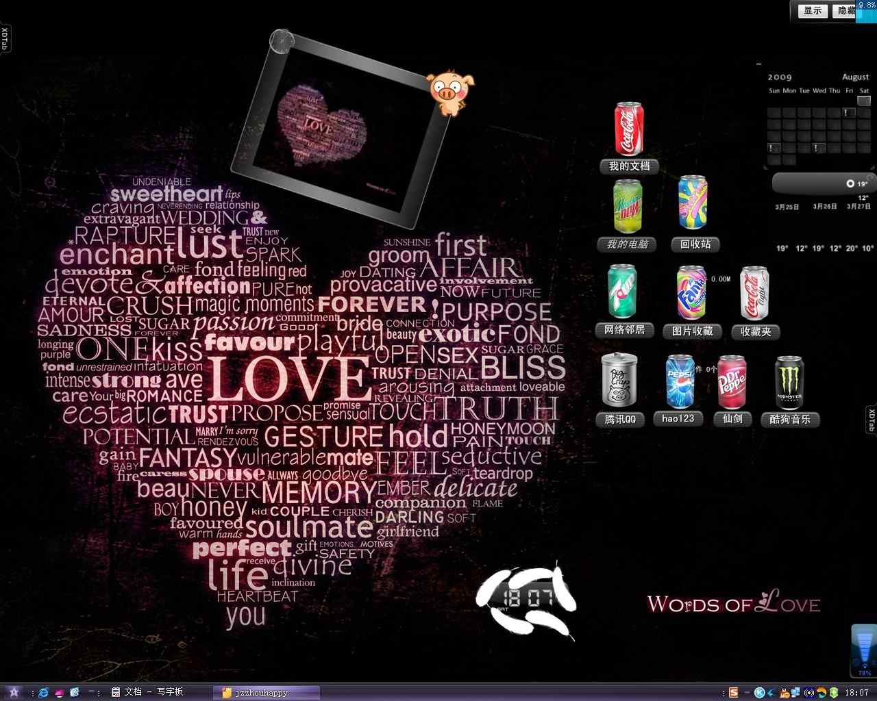Click the weather bar showing 19°
The image size is (877, 701).
824,183
